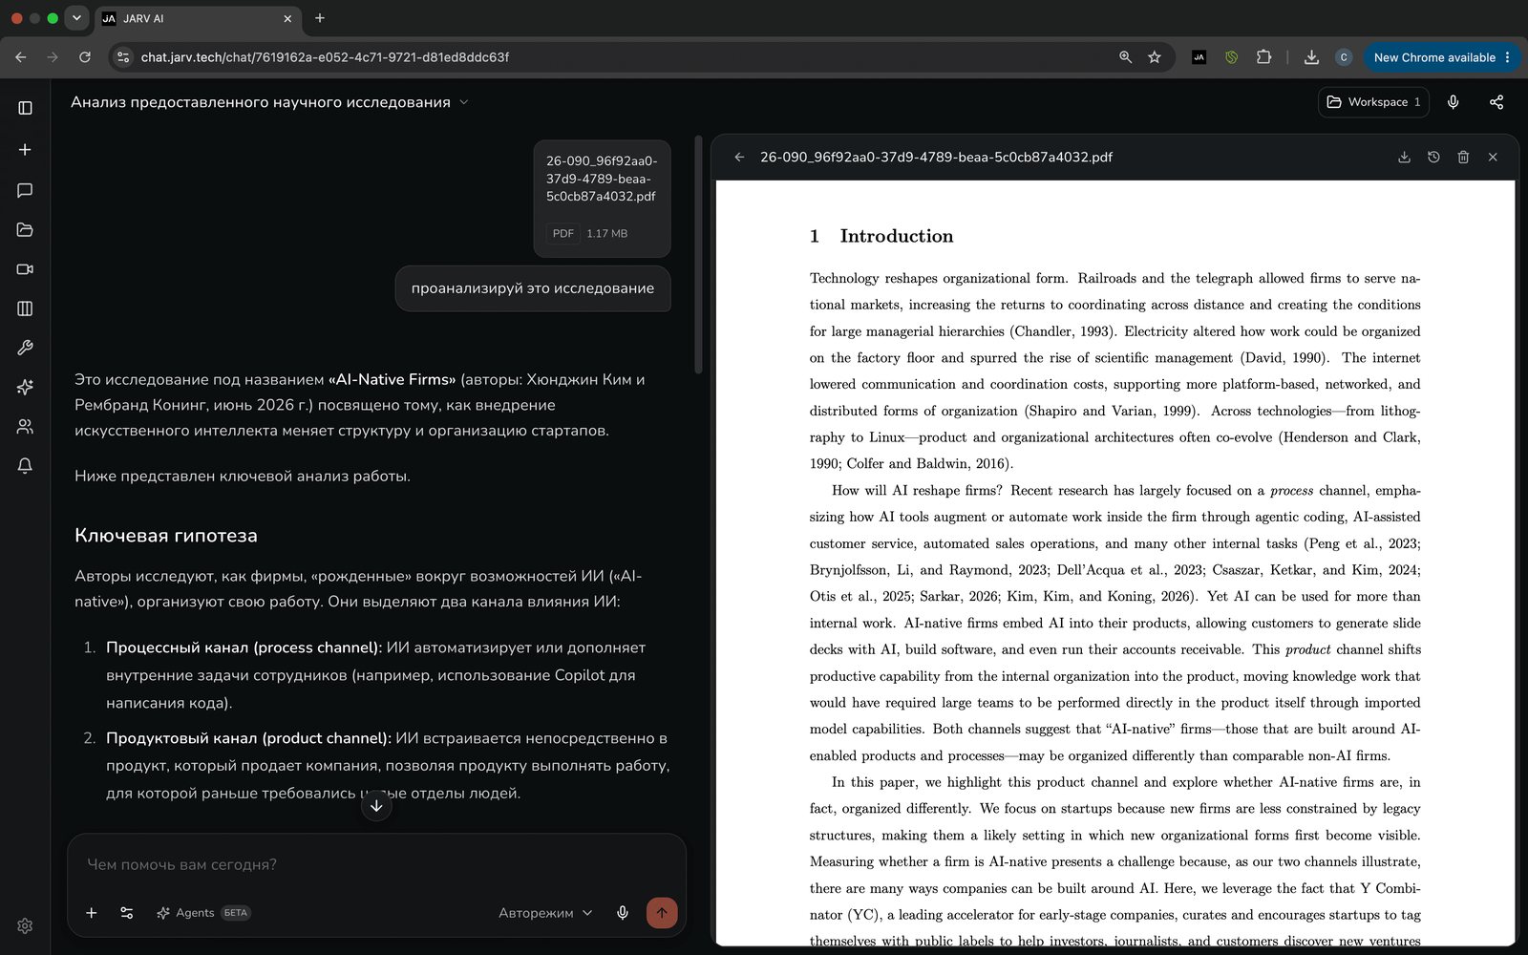Download the PDF from viewer header
The image size is (1528, 955).
pos(1404,158)
